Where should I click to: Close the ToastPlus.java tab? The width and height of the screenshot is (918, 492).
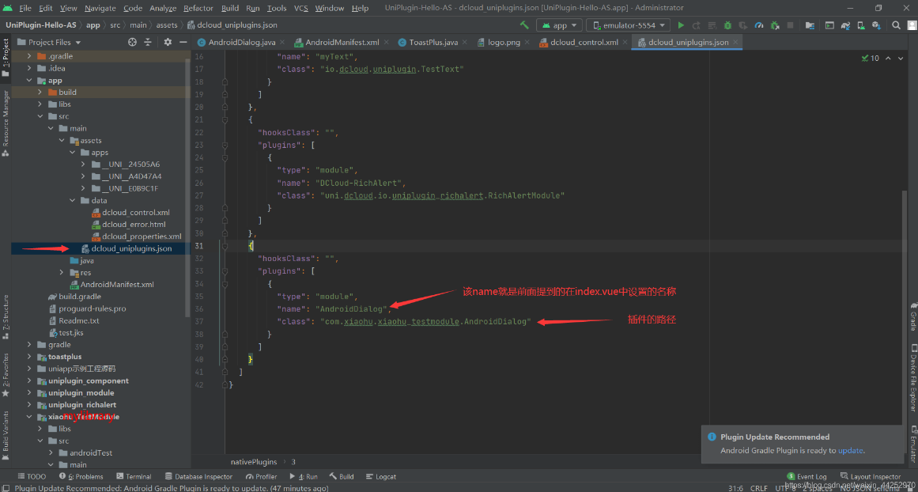[464, 42]
